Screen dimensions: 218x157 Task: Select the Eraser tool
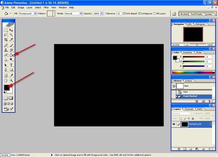[6, 55]
